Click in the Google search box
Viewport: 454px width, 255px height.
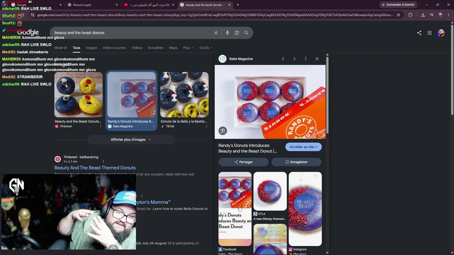[131, 33]
